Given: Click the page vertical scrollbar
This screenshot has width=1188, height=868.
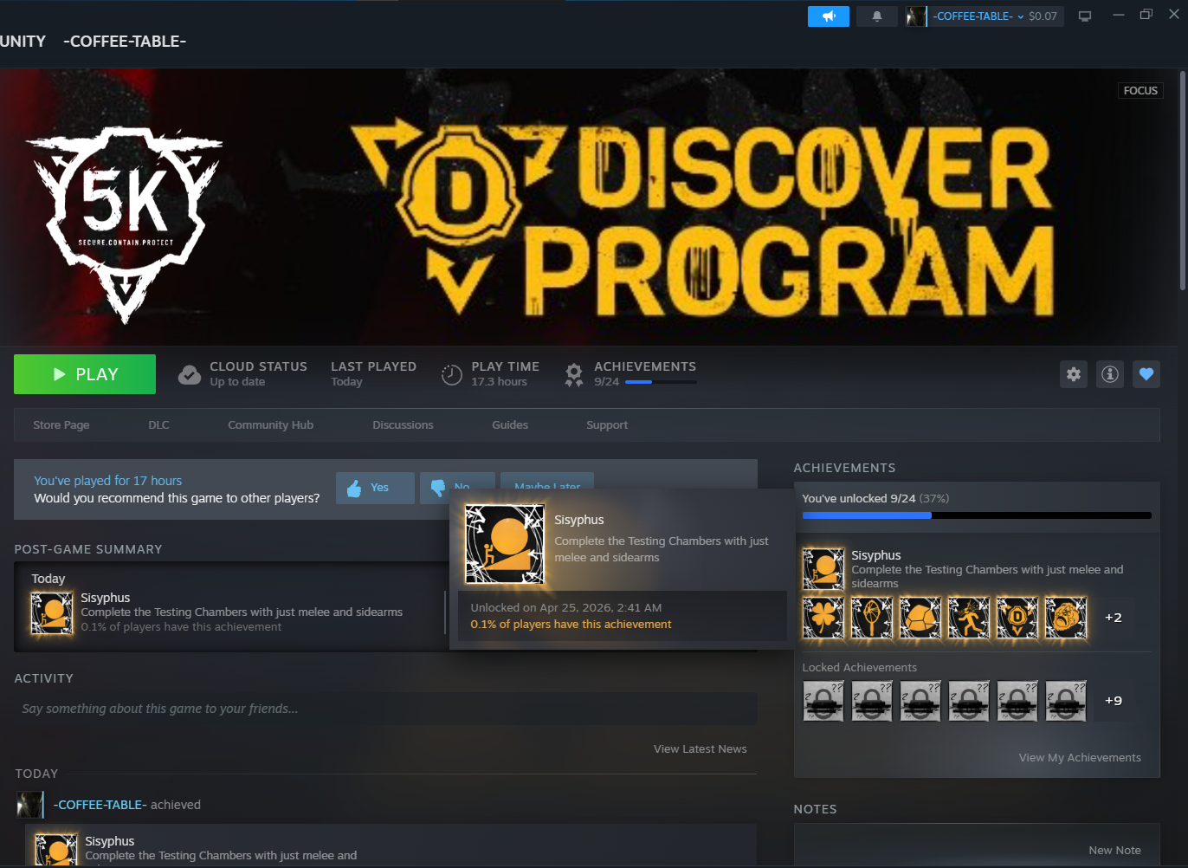Looking at the screenshot, I should [1183, 180].
